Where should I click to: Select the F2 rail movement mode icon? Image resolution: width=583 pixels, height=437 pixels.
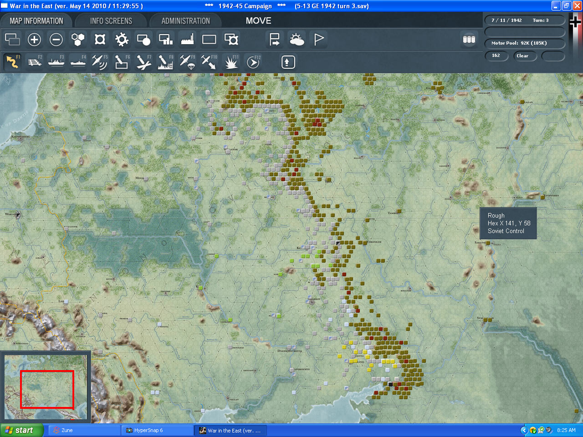34,62
